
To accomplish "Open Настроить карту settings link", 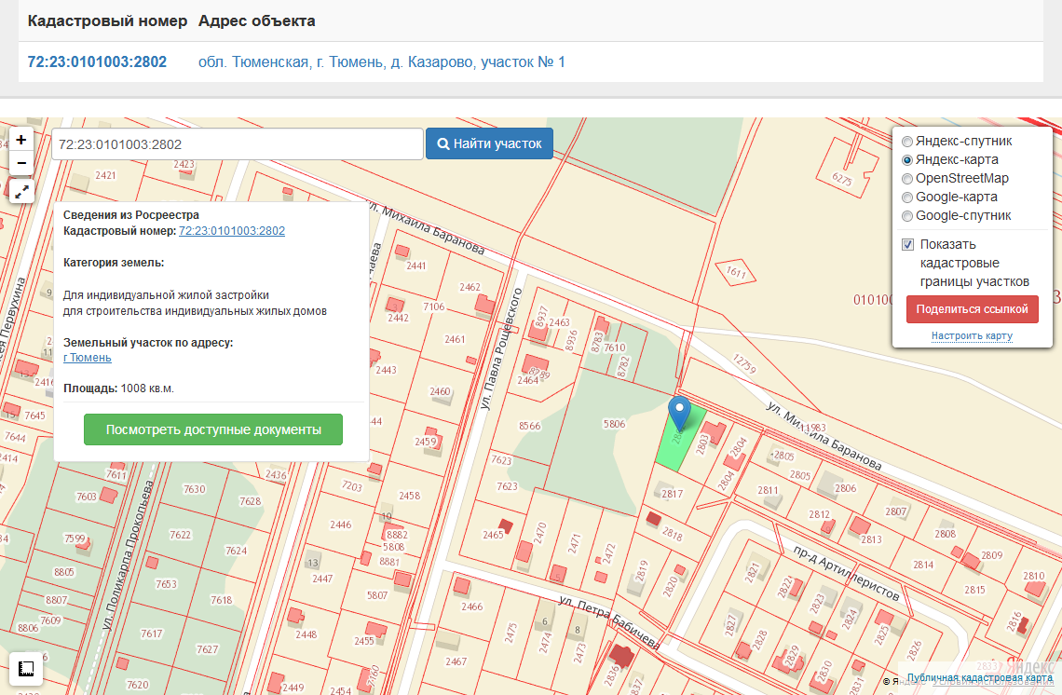I will coord(972,335).
